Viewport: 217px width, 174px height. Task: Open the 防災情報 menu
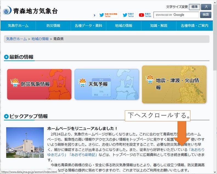point(53,26)
